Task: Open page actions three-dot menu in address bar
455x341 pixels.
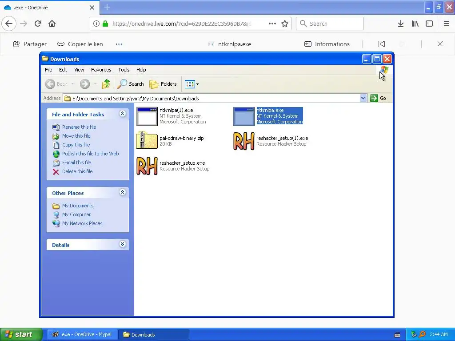Action: pyautogui.click(x=272, y=24)
